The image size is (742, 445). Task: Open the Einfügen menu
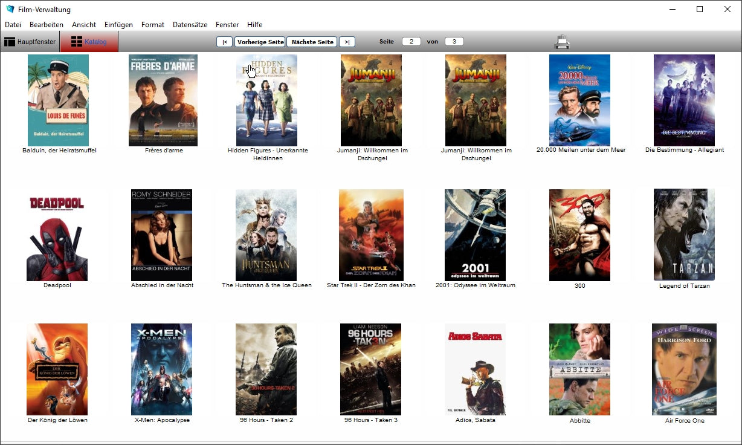pyautogui.click(x=118, y=25)
